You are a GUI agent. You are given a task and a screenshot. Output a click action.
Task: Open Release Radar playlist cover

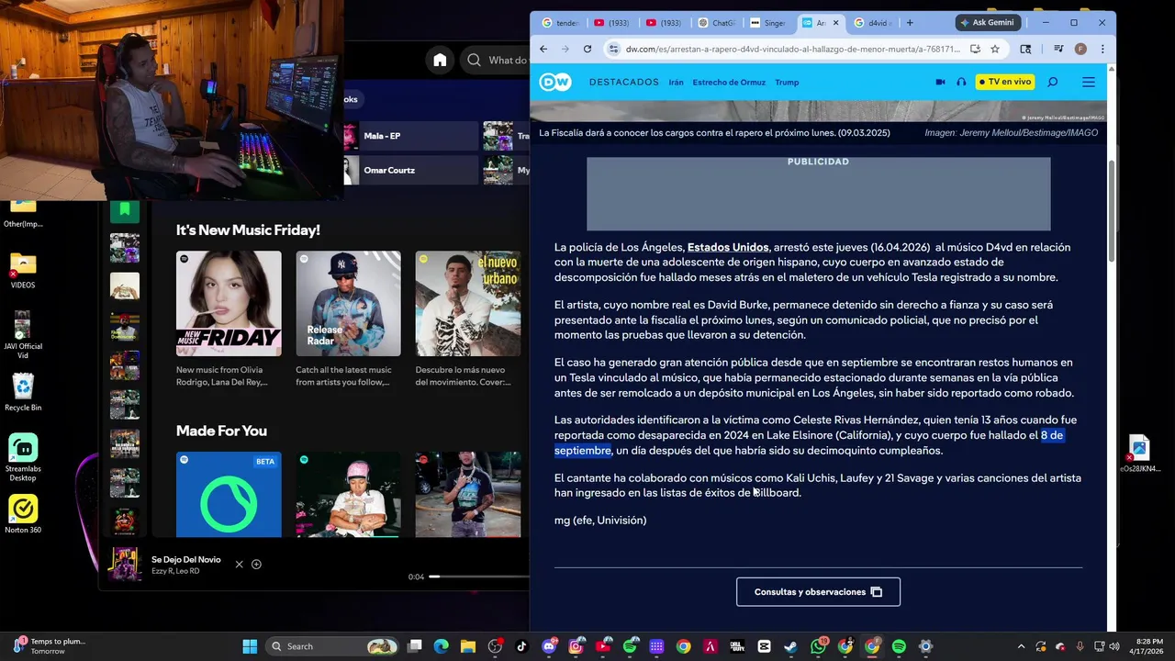click(348, 304)
